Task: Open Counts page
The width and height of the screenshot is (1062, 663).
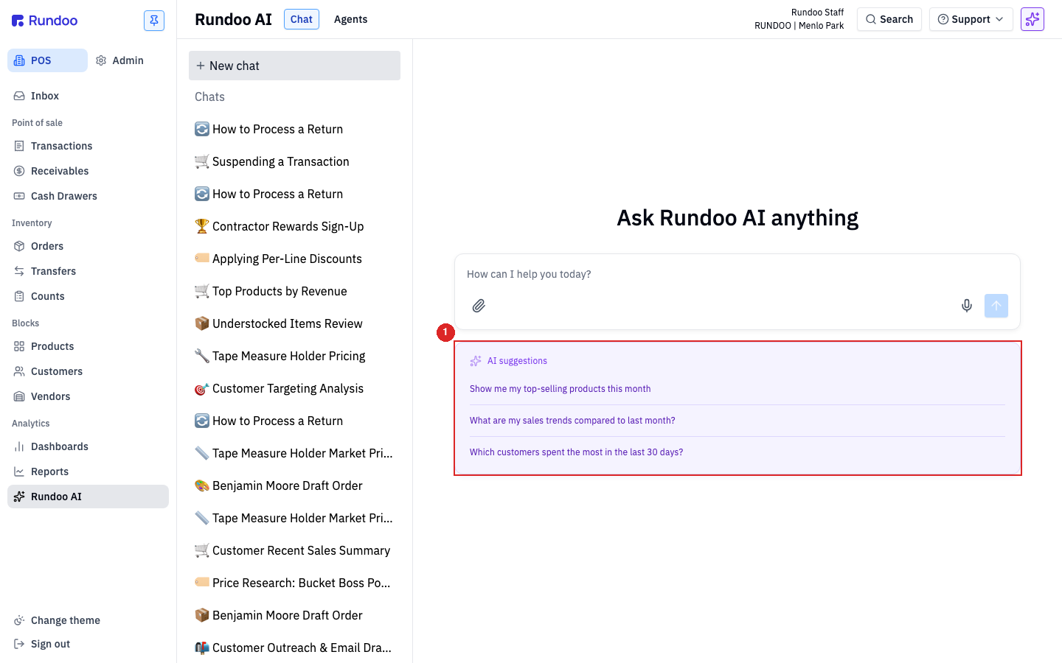Action: pyautogui.click(x=88, y=296)
